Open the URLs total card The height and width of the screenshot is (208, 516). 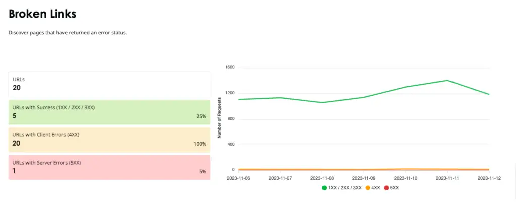pyautogui.click(x=109, y=84)
